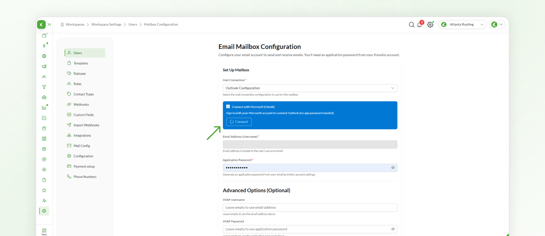
Task: Click the Advanced Options (Optional) heading
Action: click(x=257, y=190)
